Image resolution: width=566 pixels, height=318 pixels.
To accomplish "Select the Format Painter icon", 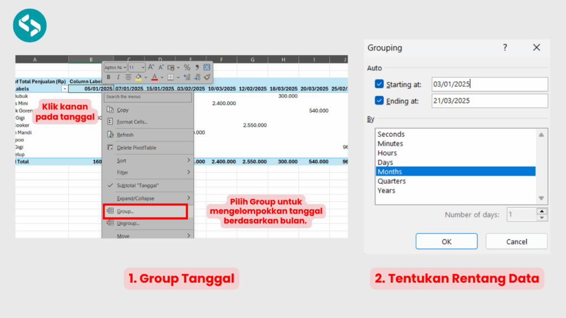I will pyautogui.click(x=207, y=77).
